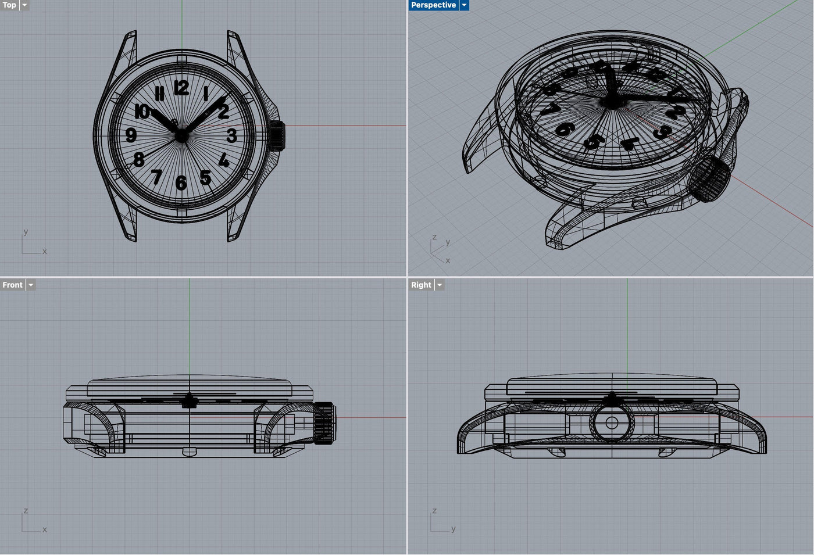The image size is (814, 555).
Task: Open the Right viewport dropdown arrow
Action: [x=440, y=285]
